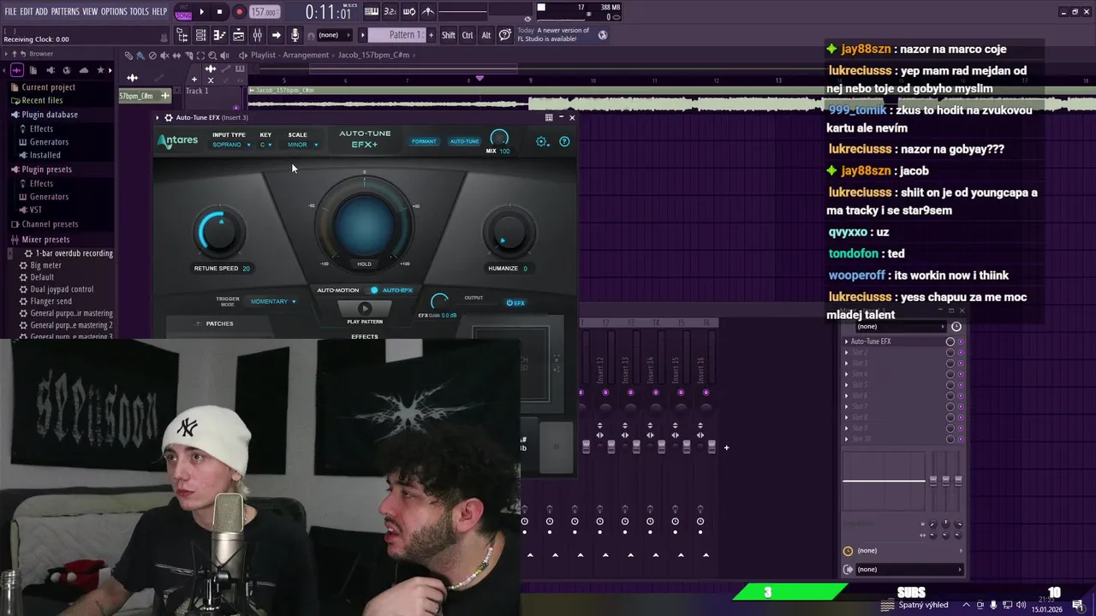Image resolution: width=1096 pixels, height=616 pixels.
Task: Select the audio waveform browser tab icon
Action: pos(16,70)
